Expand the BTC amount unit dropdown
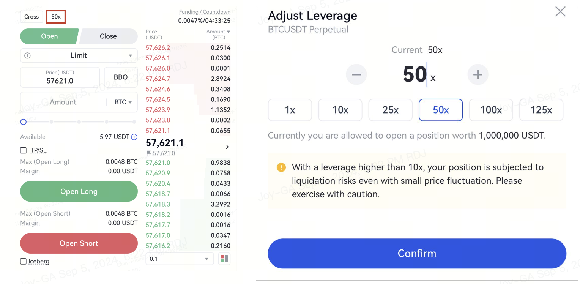580x284 pixels. (x=123, y=102)
